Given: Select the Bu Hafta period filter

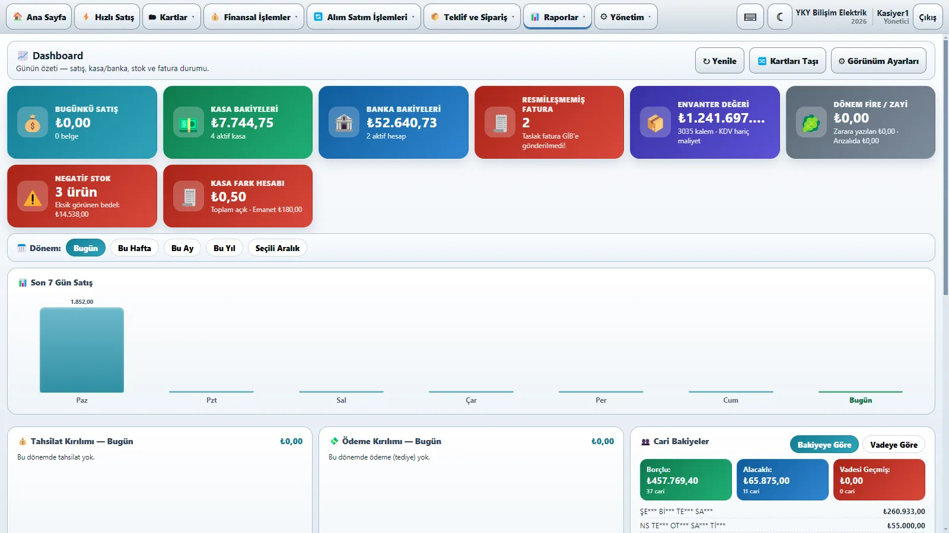Looking at the screenshot, I should point(135,248).
